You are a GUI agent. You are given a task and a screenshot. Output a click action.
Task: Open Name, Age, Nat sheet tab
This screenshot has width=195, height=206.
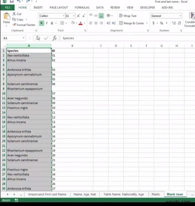(x=85, y=194)
